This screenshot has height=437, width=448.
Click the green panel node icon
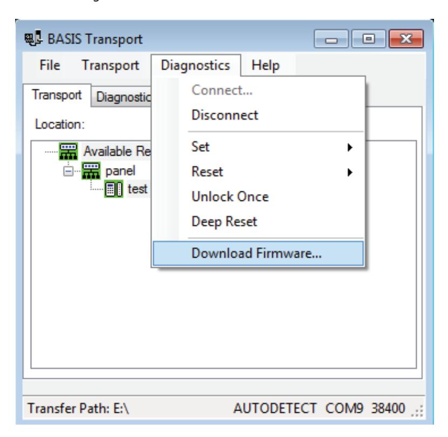click(91, 171)
